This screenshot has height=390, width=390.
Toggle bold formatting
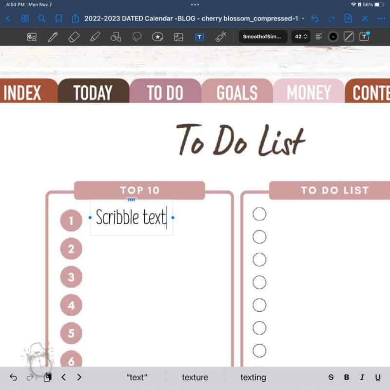(x=347, y=377)
